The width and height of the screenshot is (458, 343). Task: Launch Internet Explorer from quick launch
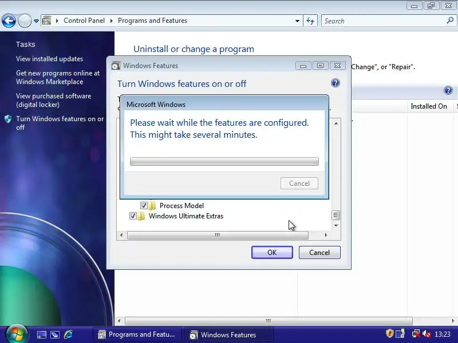[x=68, y=334]
